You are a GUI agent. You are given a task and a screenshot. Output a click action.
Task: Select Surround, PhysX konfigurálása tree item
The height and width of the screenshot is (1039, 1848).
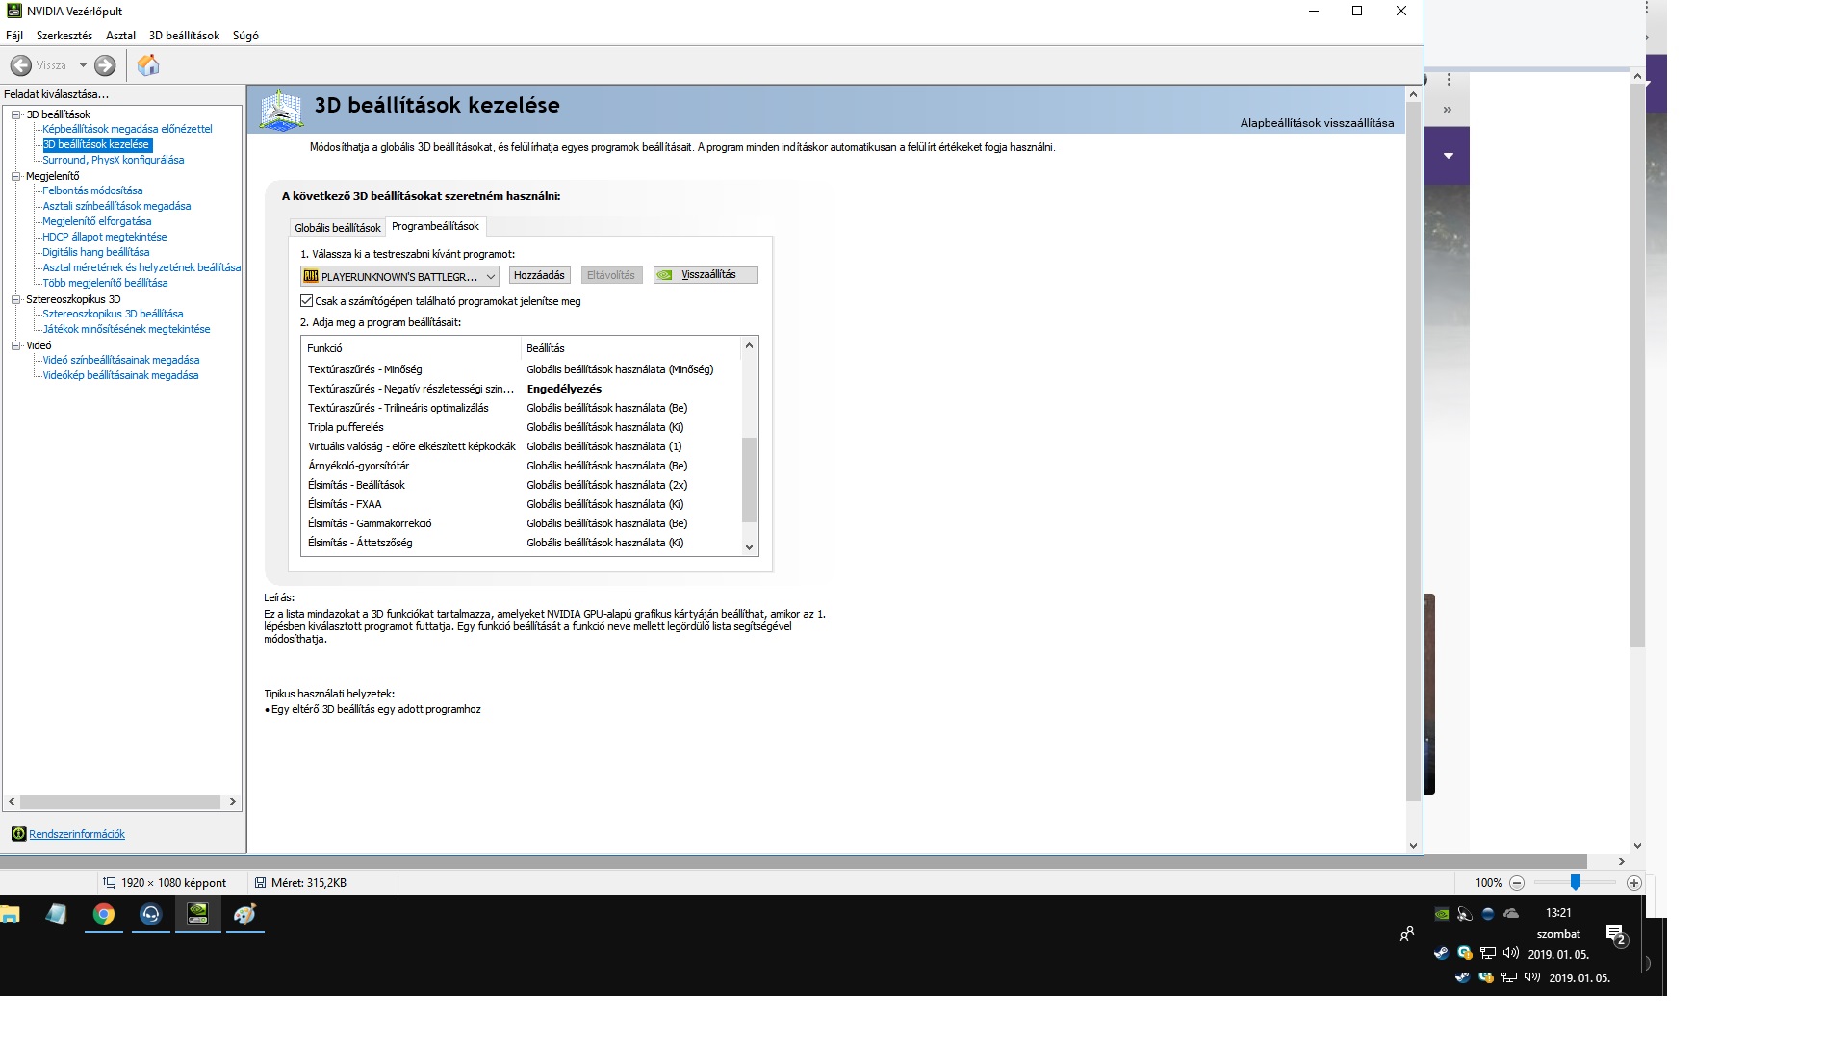[x=113, y=160]
